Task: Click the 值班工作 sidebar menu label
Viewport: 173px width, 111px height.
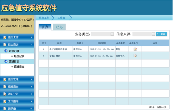Action: (13, 37)
